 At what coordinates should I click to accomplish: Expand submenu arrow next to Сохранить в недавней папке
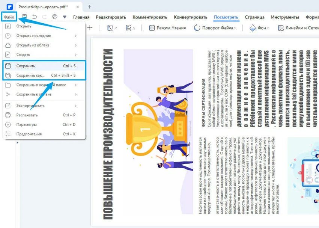(76, 85)
